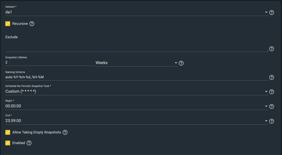
Task: Show help for Allow Taking Empty Snapshots
Action: (65, 132)
